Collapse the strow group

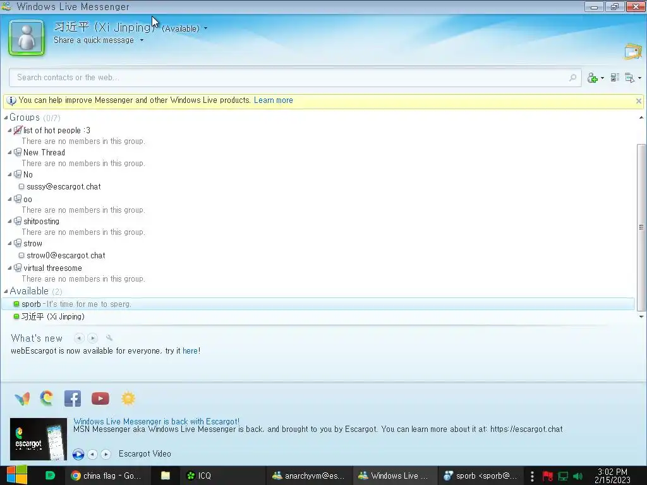pyautogui.click(x=9, y=243)
